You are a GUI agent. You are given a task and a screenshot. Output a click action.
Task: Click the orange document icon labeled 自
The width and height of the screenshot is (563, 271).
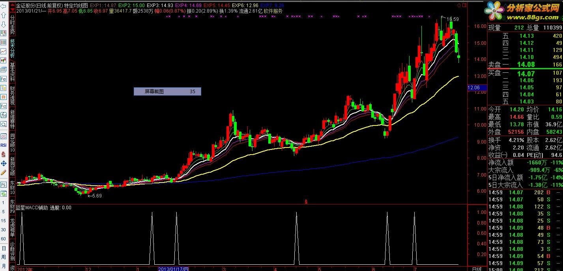3,97
